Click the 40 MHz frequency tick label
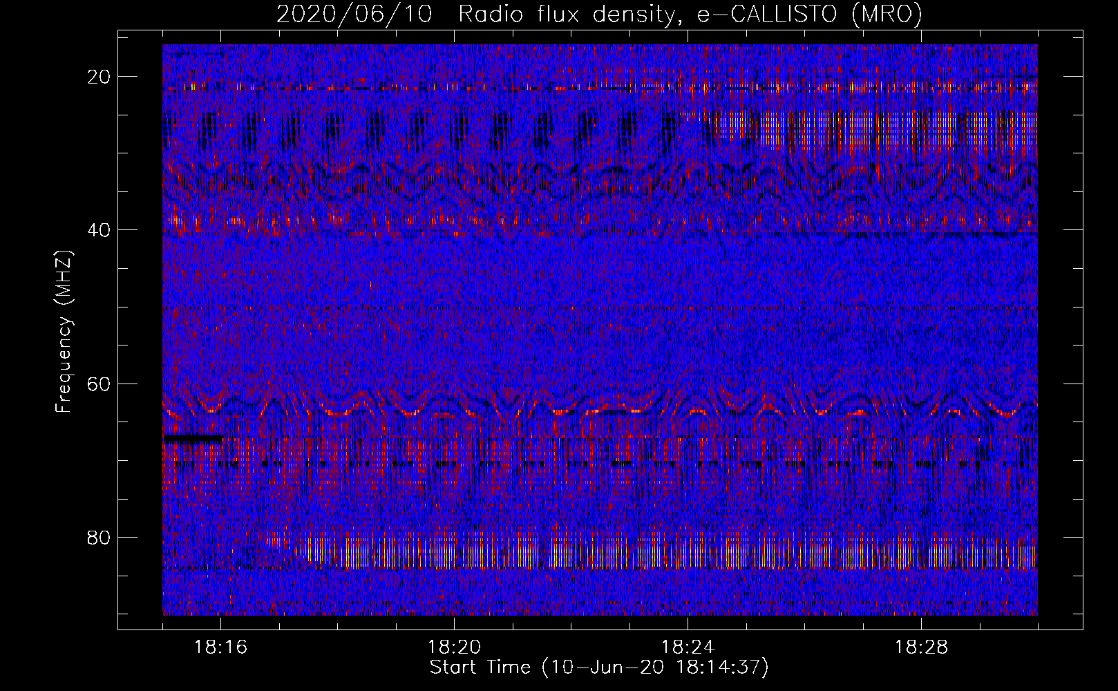The width and height of the screenshot is (1118, 691). [99, 230]
